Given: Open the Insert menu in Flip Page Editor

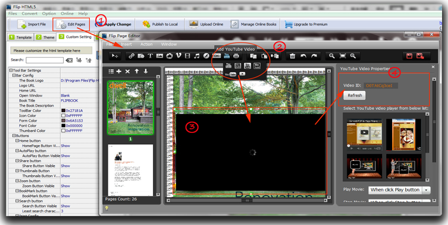Looking at the screenshot, I should [x=126, y=44].
